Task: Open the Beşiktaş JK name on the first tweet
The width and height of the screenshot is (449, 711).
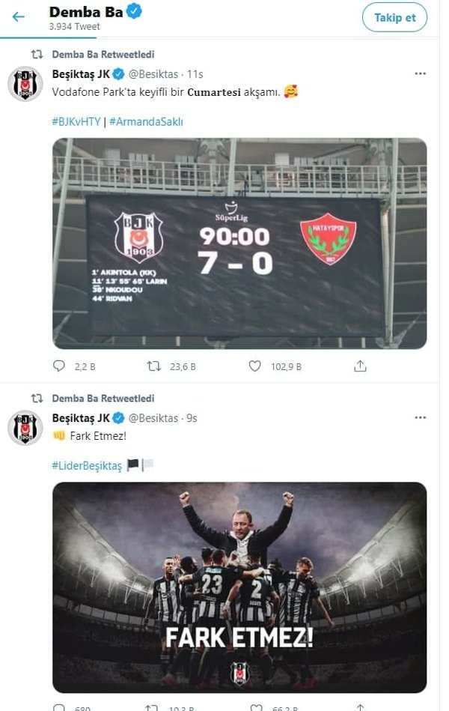Action: tap(81, 74)
